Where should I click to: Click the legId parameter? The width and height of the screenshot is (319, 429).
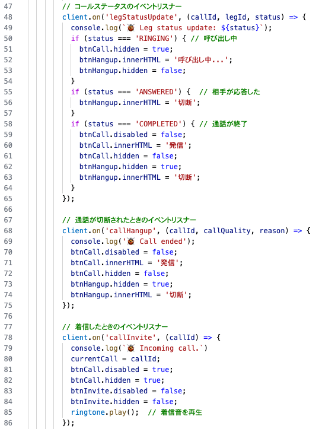pyautogui.click(x=235, y=17)
